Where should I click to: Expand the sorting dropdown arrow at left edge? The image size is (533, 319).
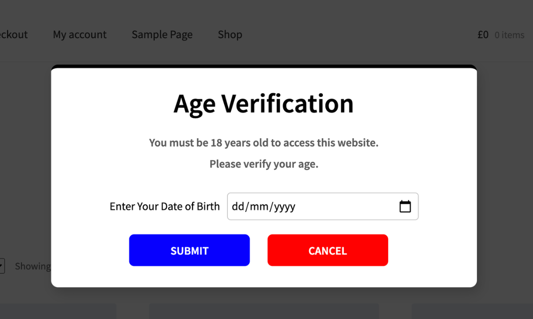coord(2,266)
